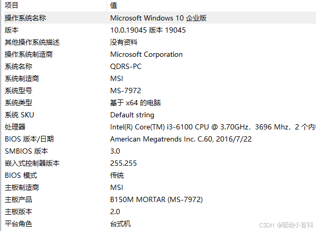
Task: Click the B150M MORTAR (MS-7972) value
Action: pos(156,199)
